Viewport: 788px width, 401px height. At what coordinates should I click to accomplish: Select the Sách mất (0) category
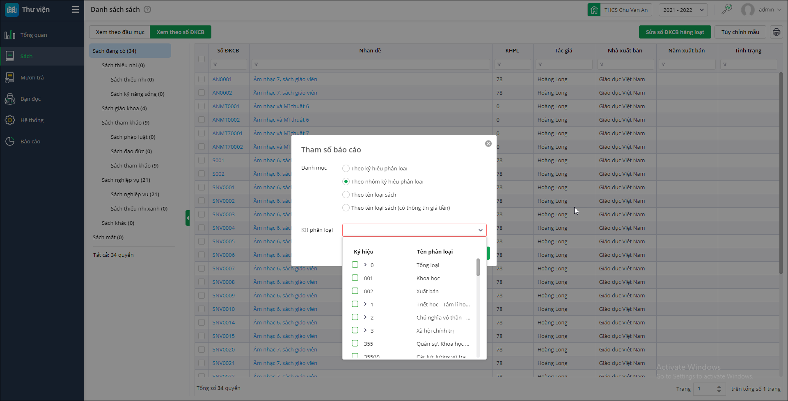coord(108,237)
